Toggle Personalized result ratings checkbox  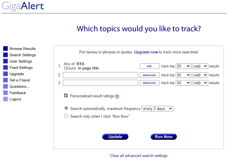(x=66, y=96)
